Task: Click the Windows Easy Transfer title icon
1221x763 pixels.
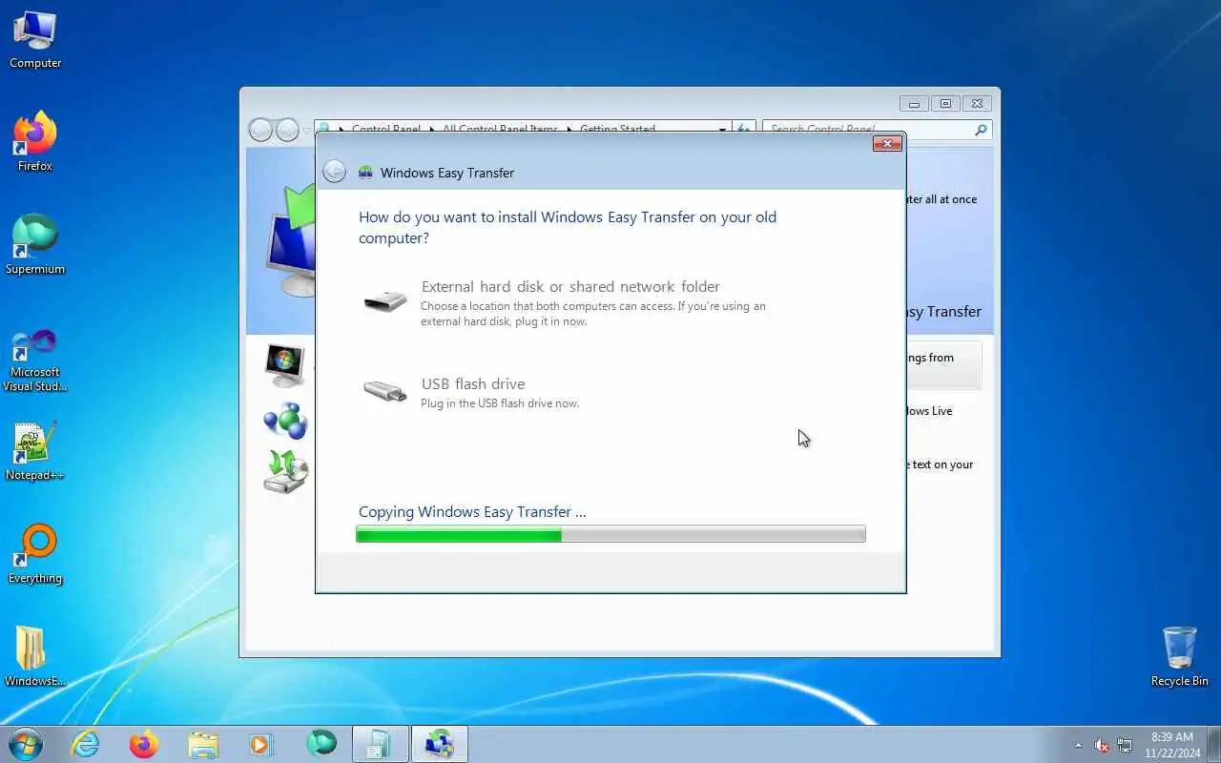Action: (365, 173)
